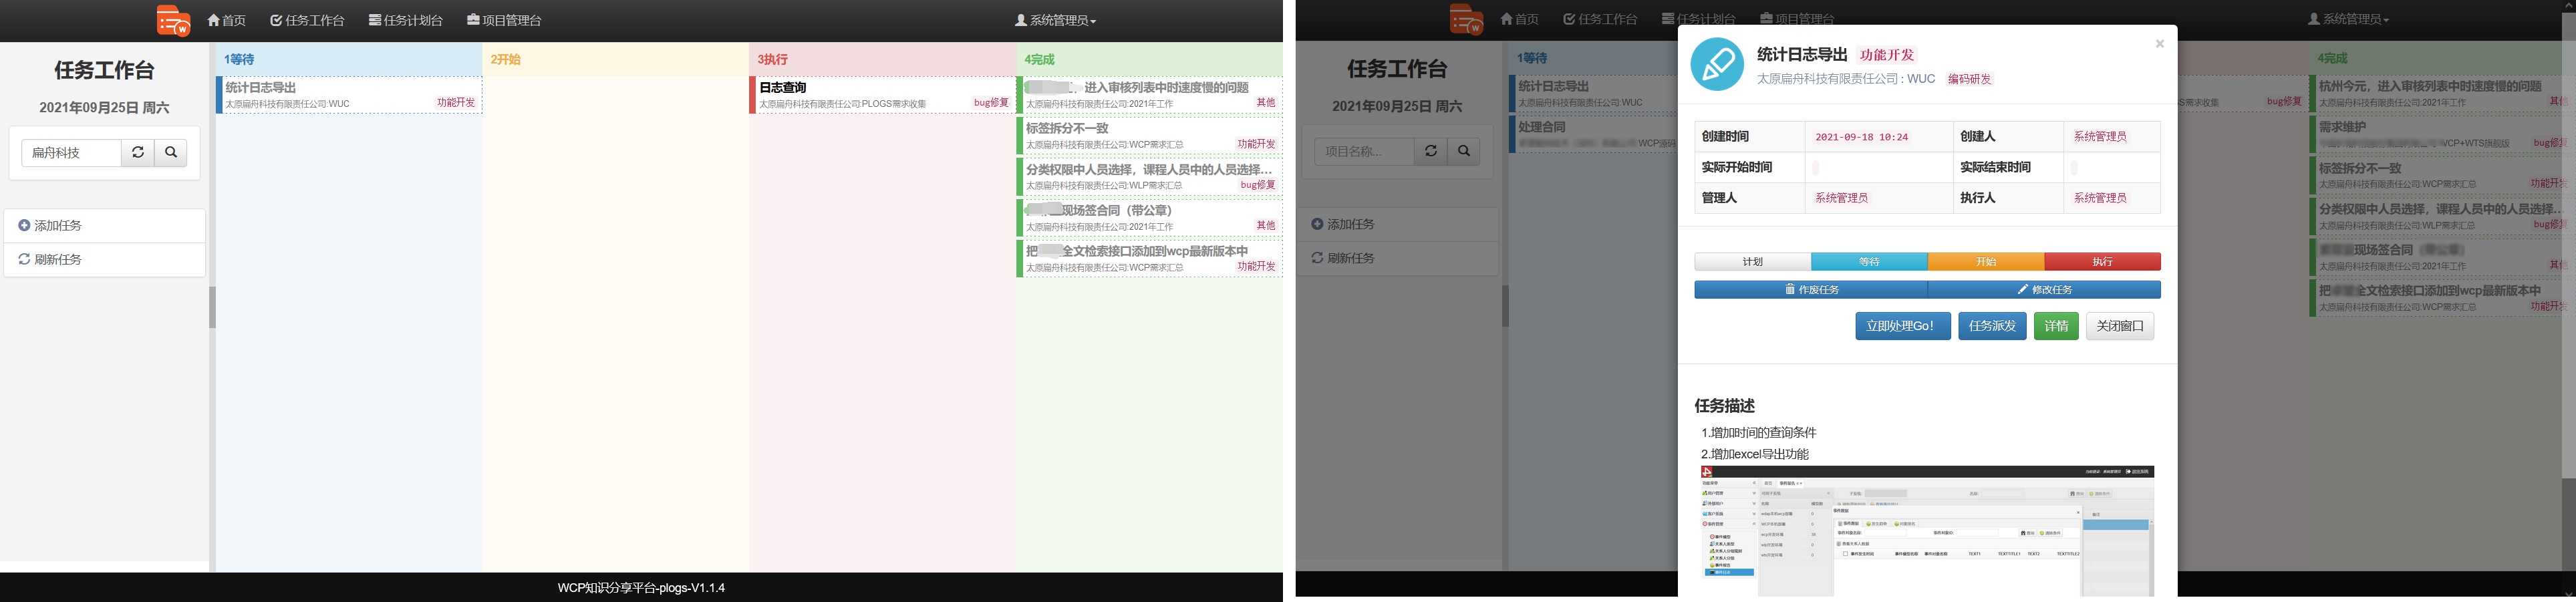2576x602 pixels.
Task: Open 任务工作台 via its check icon, left window
Action: click(276, 20)
